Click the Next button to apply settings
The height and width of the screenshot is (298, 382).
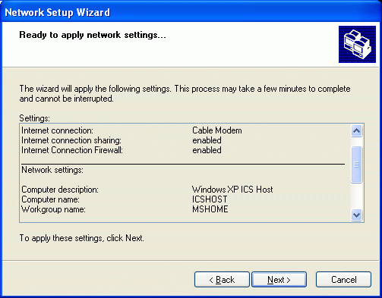[x=279, y=280]
